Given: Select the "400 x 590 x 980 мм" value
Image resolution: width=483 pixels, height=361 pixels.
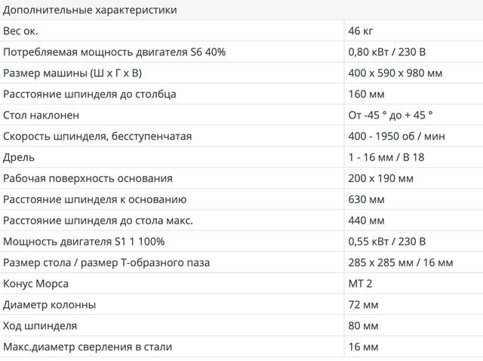Looking at the screenshot, I should click(397, 73).
